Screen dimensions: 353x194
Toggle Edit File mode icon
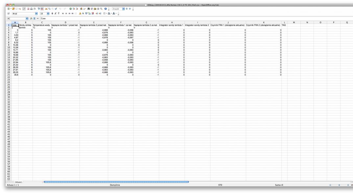click(x=24, y=9)
